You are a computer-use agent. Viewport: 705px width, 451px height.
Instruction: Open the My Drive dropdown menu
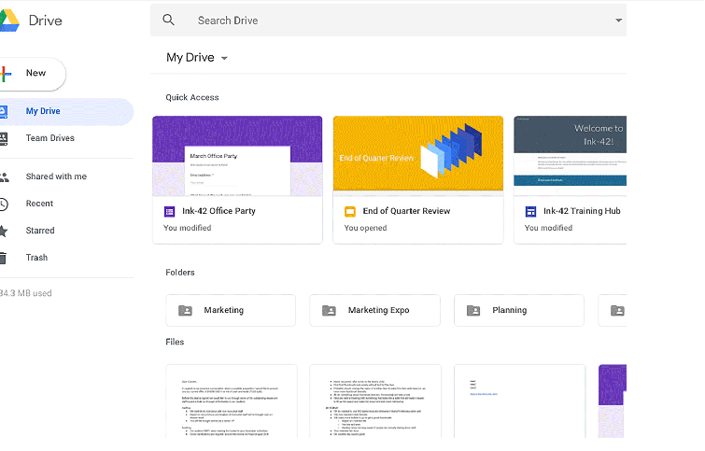224,58
